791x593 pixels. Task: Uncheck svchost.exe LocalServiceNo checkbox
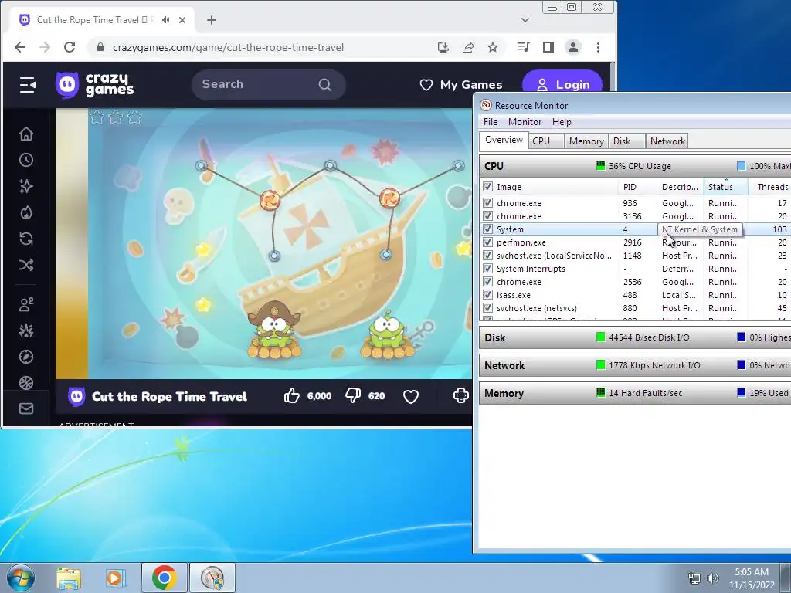pyautogui.click(x=487, y=255)
